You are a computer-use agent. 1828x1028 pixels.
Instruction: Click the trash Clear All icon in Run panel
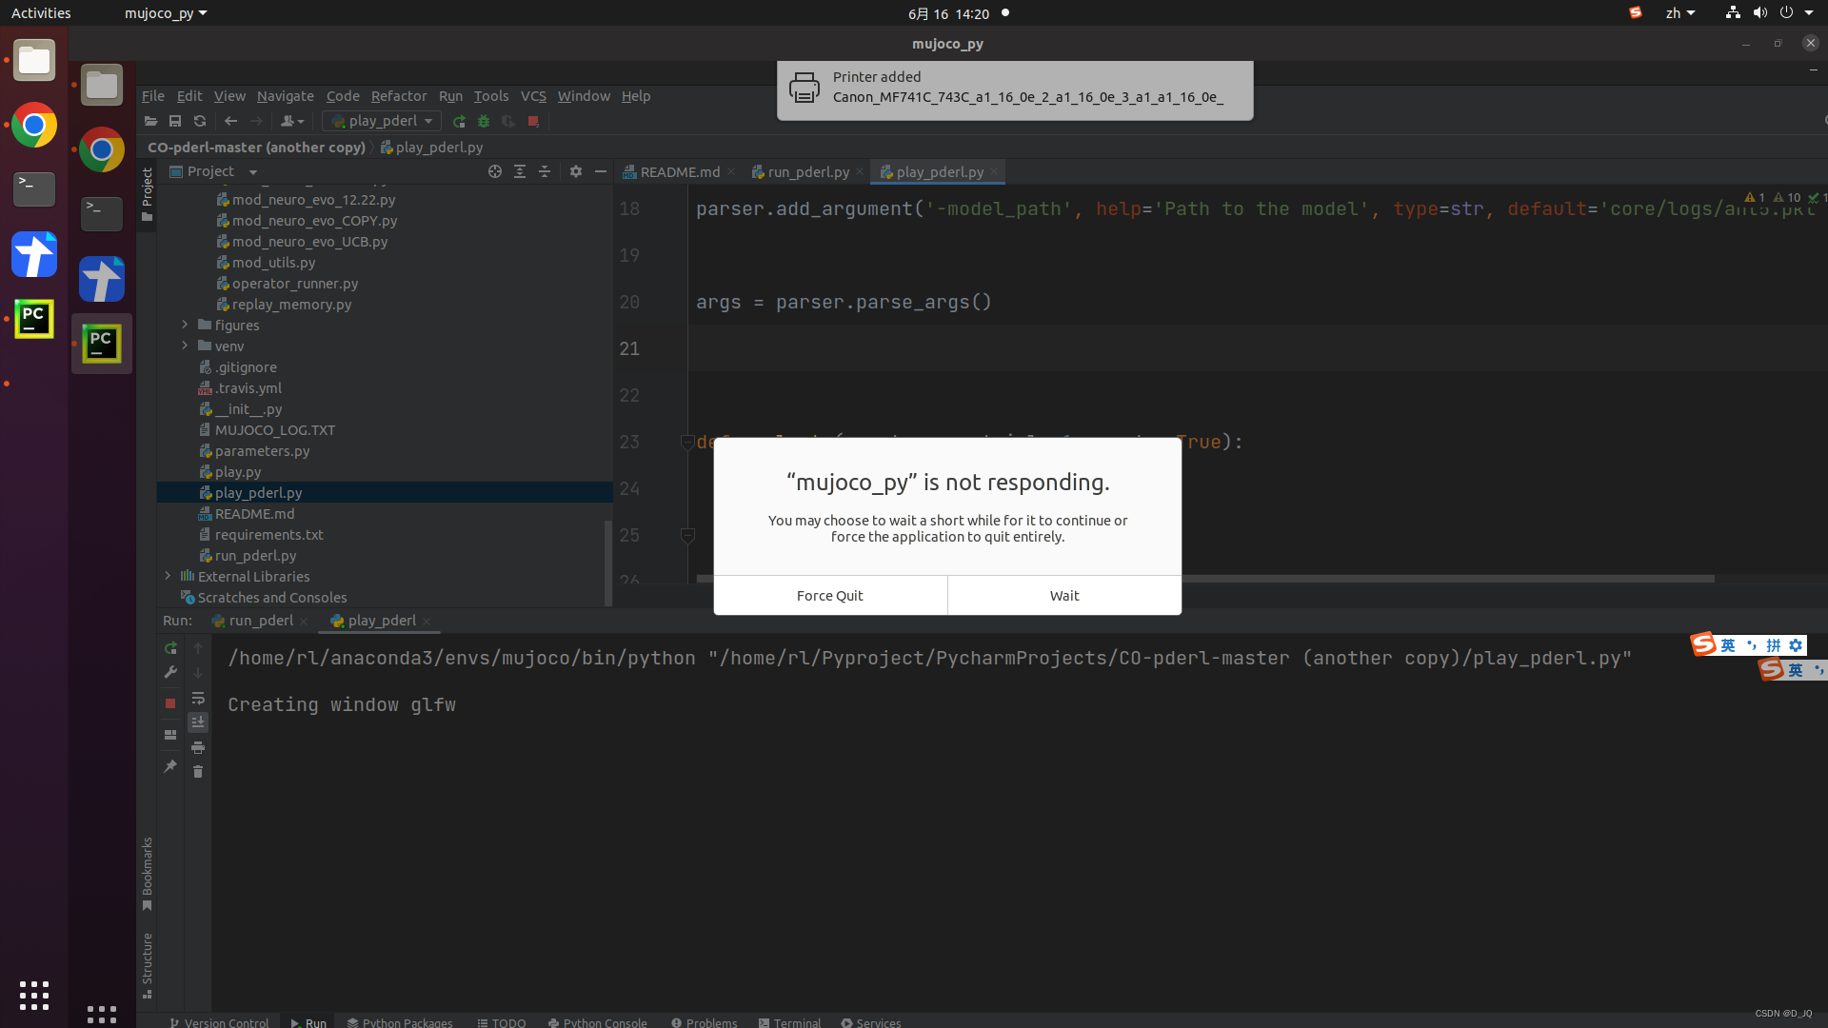click(x=198, y=772)
